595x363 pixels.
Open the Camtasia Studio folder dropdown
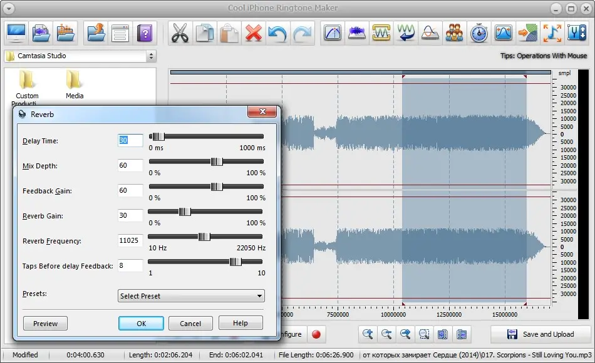pos(151,56)
